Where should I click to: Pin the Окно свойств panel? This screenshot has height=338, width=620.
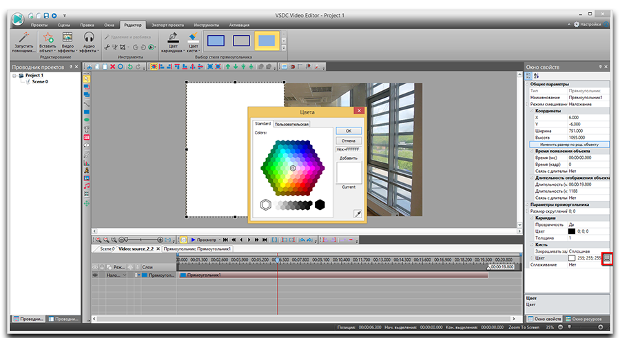(600, 67)
